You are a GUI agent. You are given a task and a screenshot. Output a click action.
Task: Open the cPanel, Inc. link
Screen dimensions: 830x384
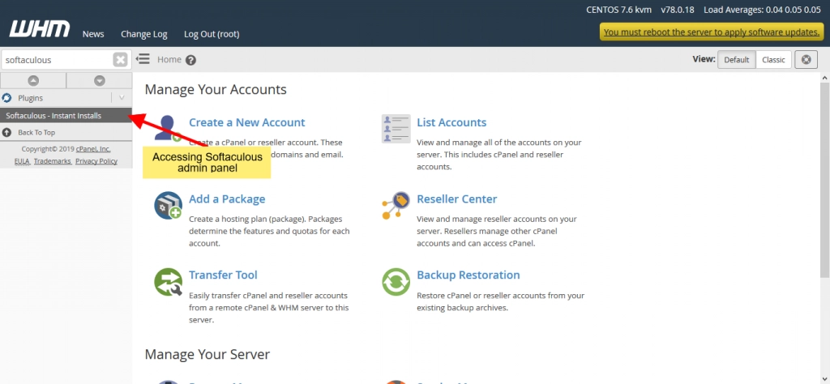point(93,149)
